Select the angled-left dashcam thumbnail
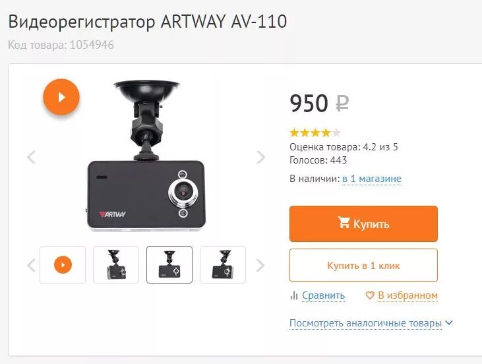Viewport: 482px width, 364px height. [116, 264]
